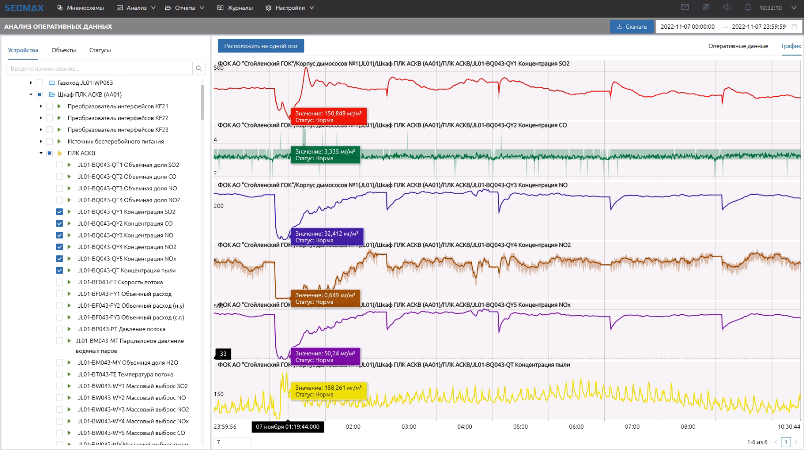Expand the Газоход JL01-WP063 tree node
The height and width of the screenshot is (450, 804).
31,83
